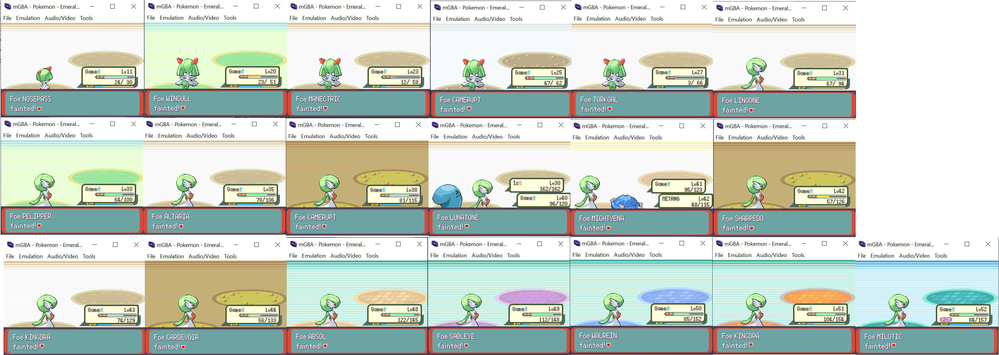Open Emulation menu in the WINGULL window
The height and width of the screenshot is (355, 999).
[x=171, y=18]
